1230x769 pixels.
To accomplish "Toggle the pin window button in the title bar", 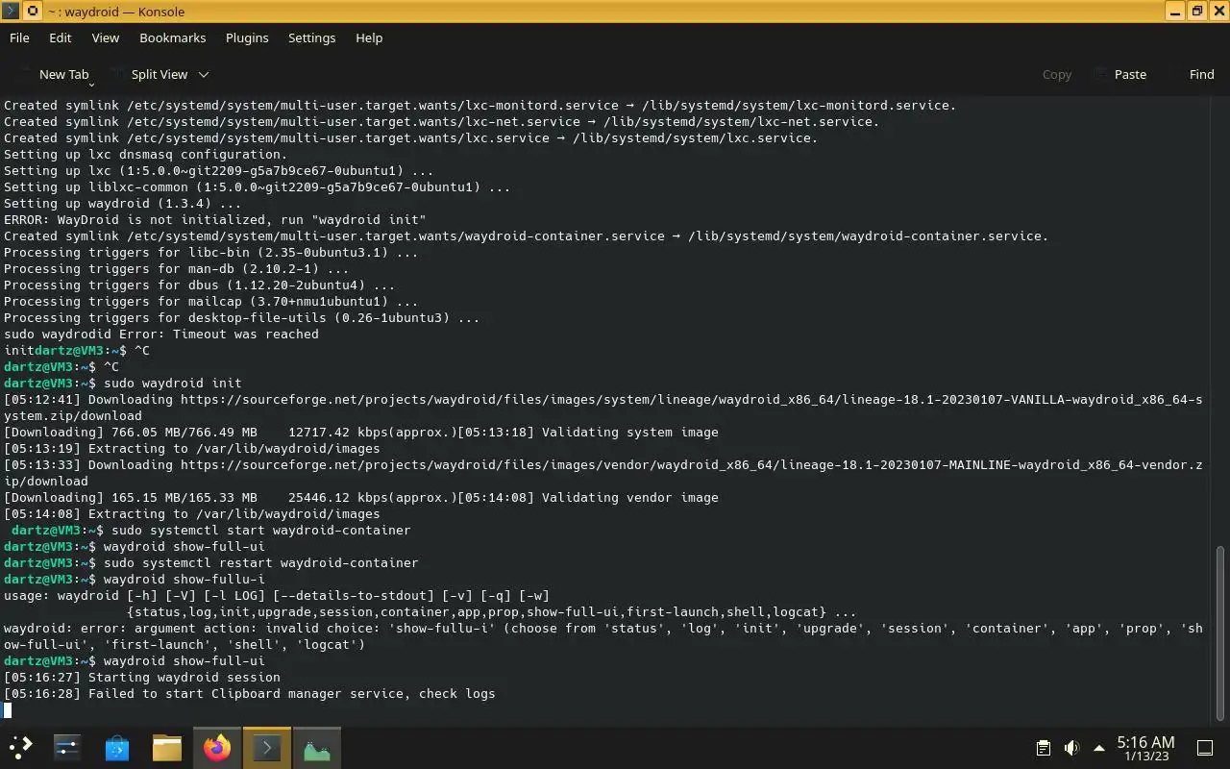I will coord(32,12).
